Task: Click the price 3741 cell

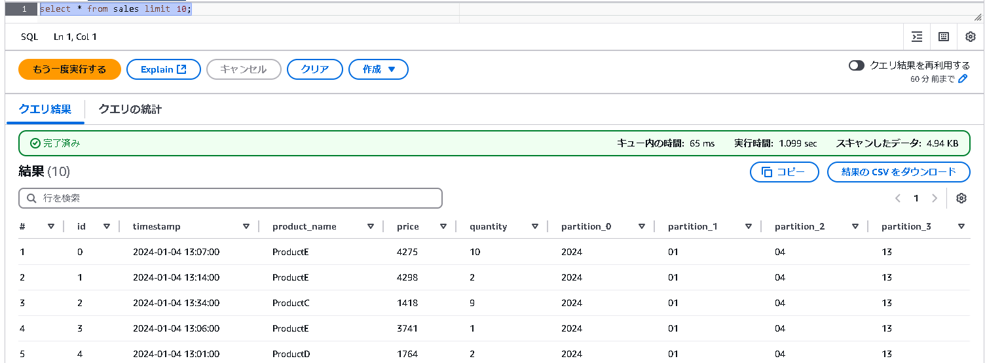Action: coord(407,328)
